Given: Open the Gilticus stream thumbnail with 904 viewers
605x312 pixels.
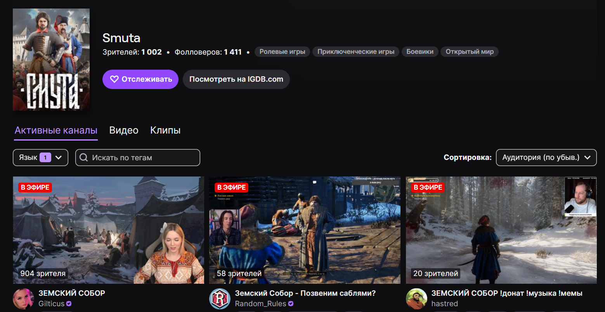Looking at the screenshot, I should point(109,230).
